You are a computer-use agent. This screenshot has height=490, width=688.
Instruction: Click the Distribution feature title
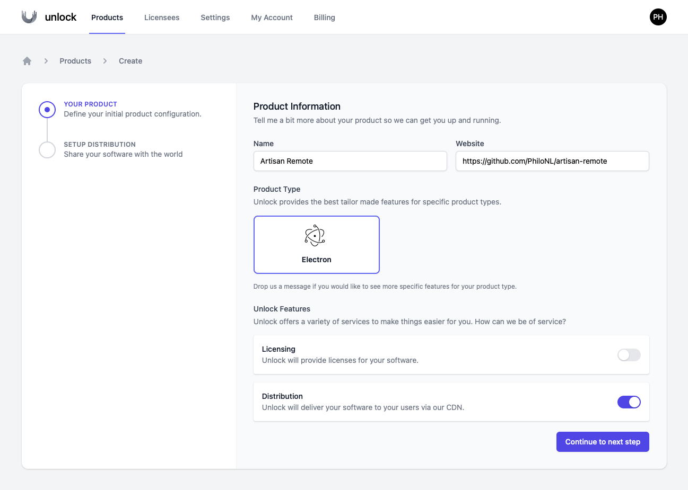282,396
